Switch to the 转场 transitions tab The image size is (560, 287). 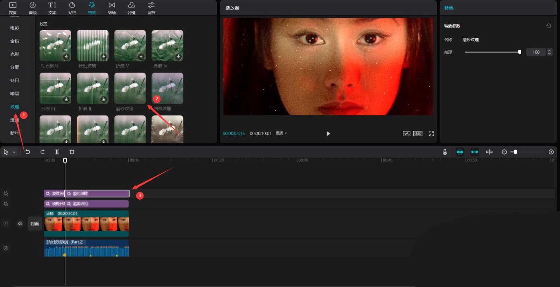pos(112,8)
